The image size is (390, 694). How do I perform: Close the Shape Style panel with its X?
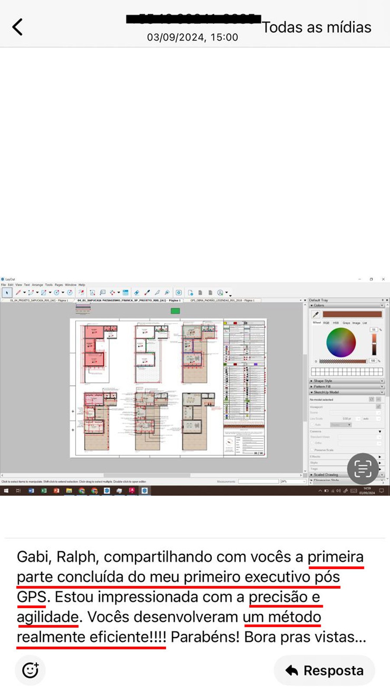382,381
